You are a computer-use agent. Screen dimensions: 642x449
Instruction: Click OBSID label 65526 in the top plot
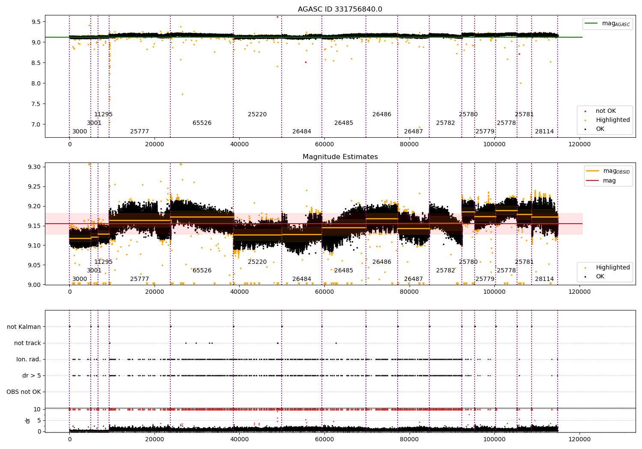pyautogui.click(x=202, y=123)
